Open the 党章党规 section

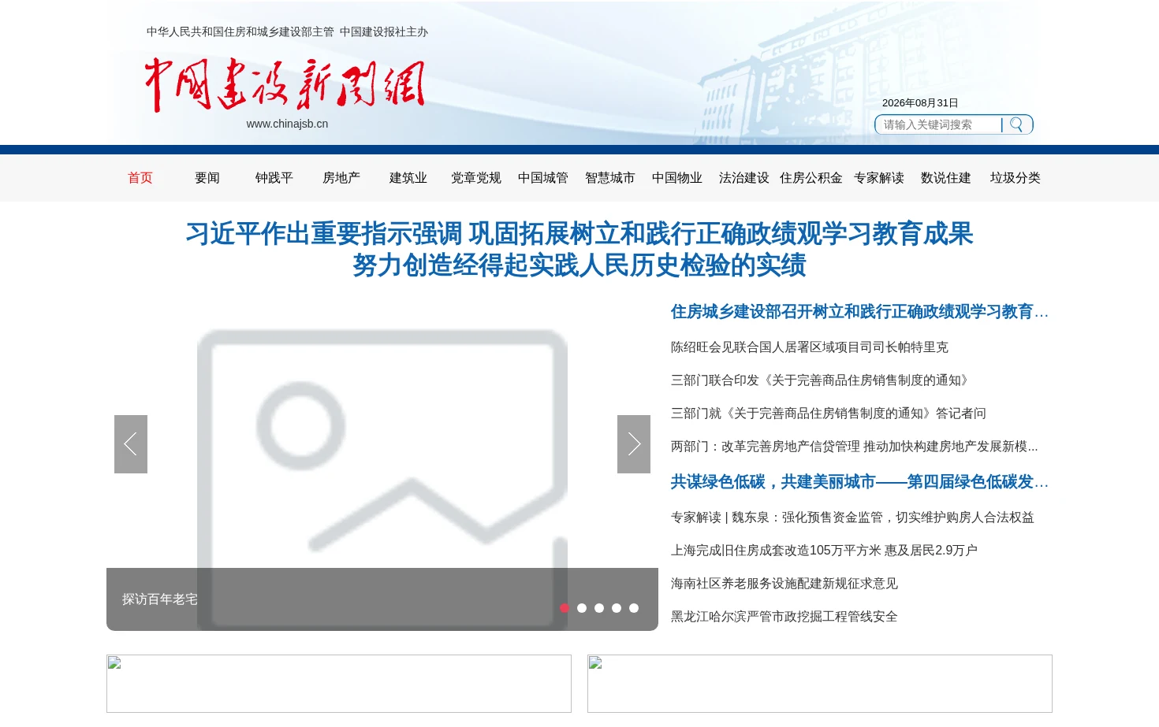click(476, 178)
